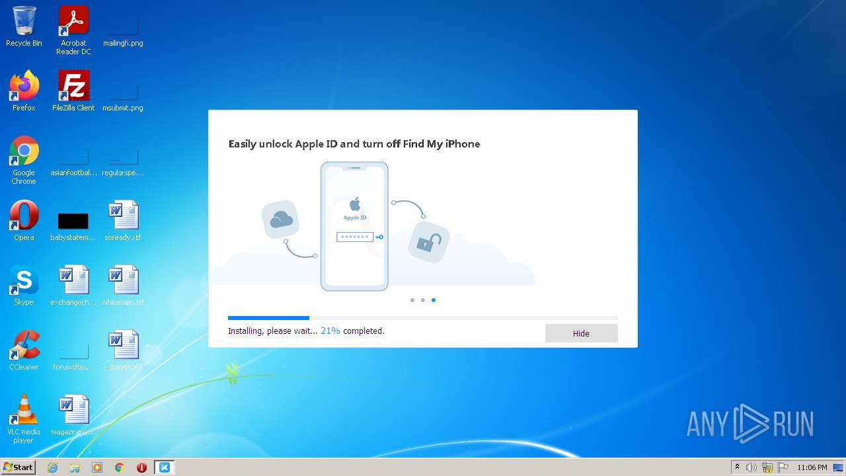Viewport: 846px width, 476px height.
Task: Select third slide indicator dot
Action: click(x=434, y=300)
